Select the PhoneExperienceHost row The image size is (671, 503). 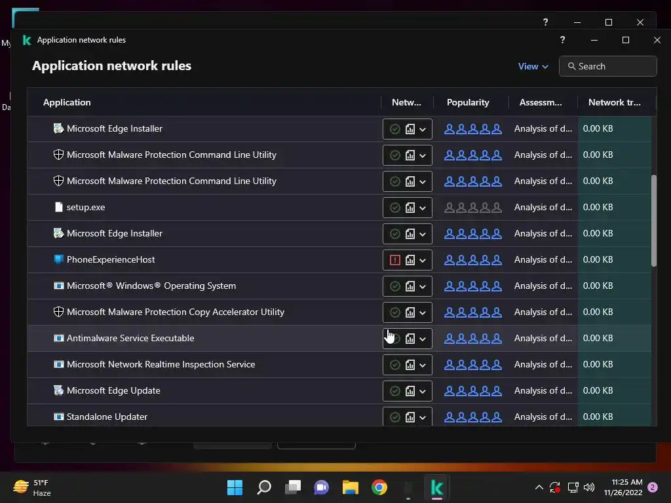click(x=339, y=259)
